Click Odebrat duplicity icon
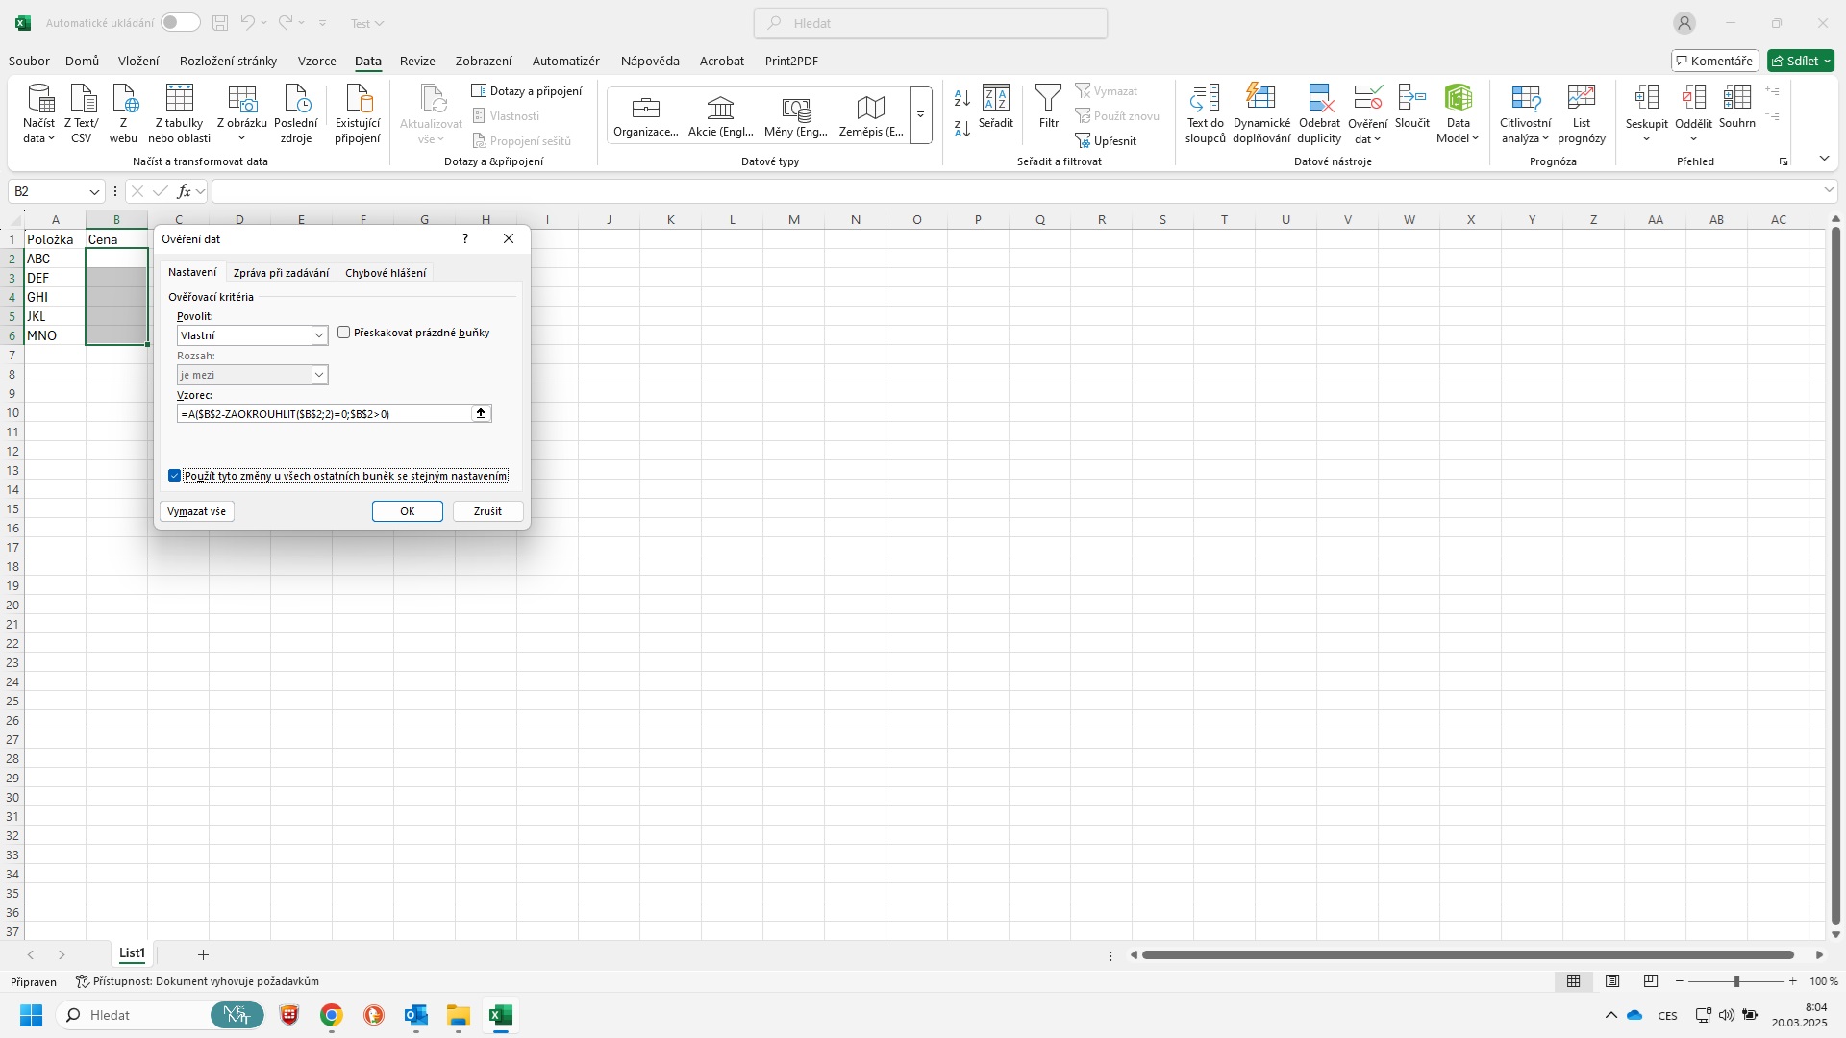The image size is (1846, 1038). [1319, 97]
